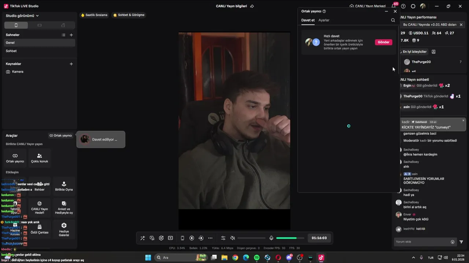Add a new source in Kaynaklar

71,64
